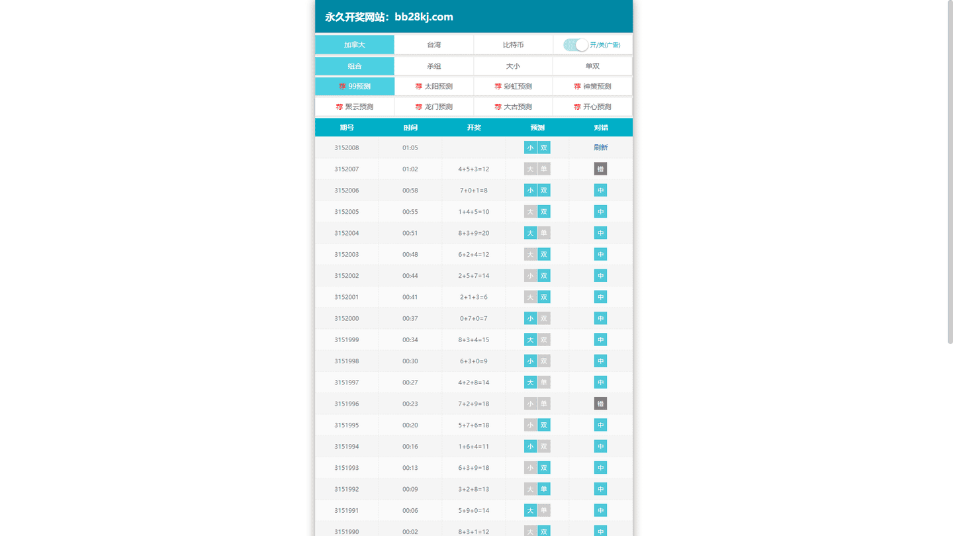The width and height of the screenshot is (953, 536).
Task: Open 99预测 prediction source
Action: click(355, 87)
